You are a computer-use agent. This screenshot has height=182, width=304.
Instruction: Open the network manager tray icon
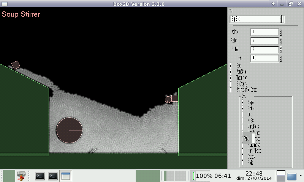pos(21,176)
